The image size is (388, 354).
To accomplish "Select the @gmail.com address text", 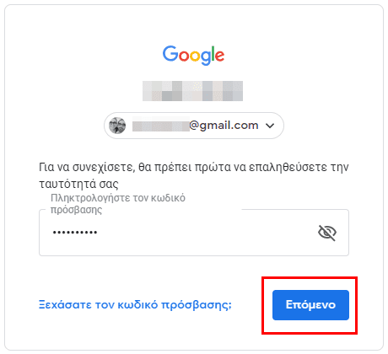I will pyautogui.click(x=224, y=126).
